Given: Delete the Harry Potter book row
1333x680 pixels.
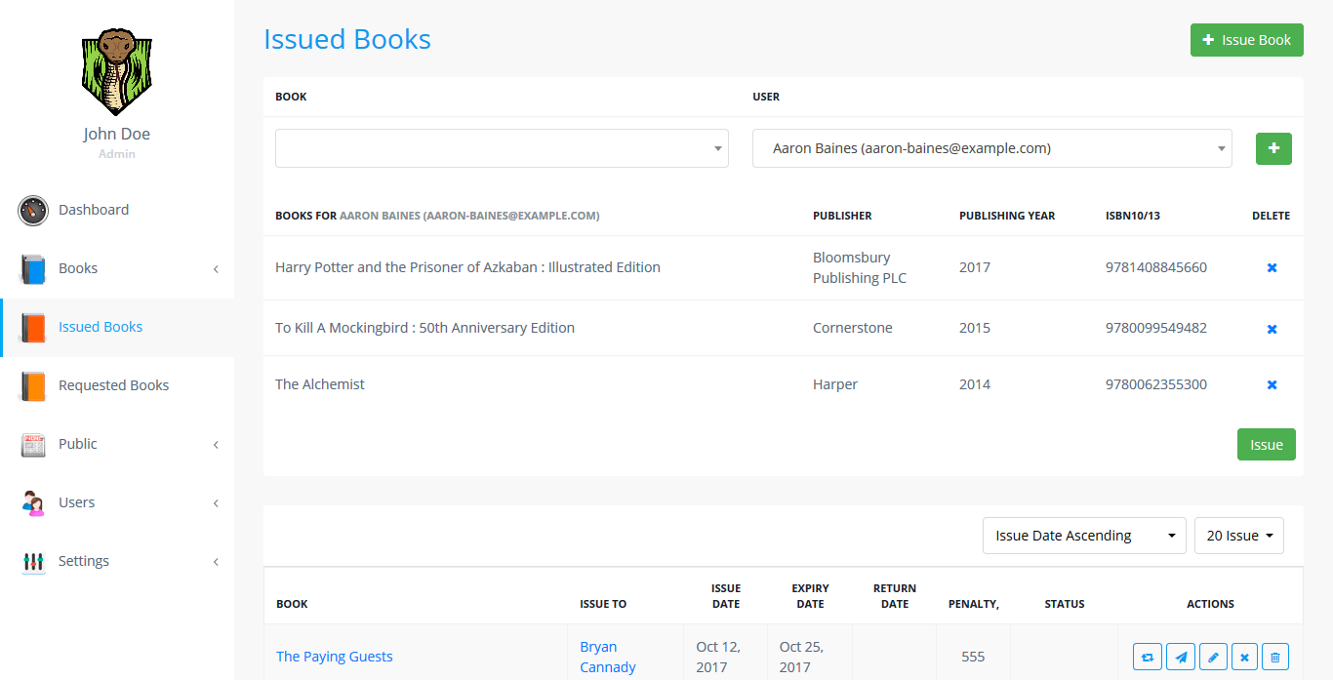Looking at the screenshot, I should (1272, 268).
